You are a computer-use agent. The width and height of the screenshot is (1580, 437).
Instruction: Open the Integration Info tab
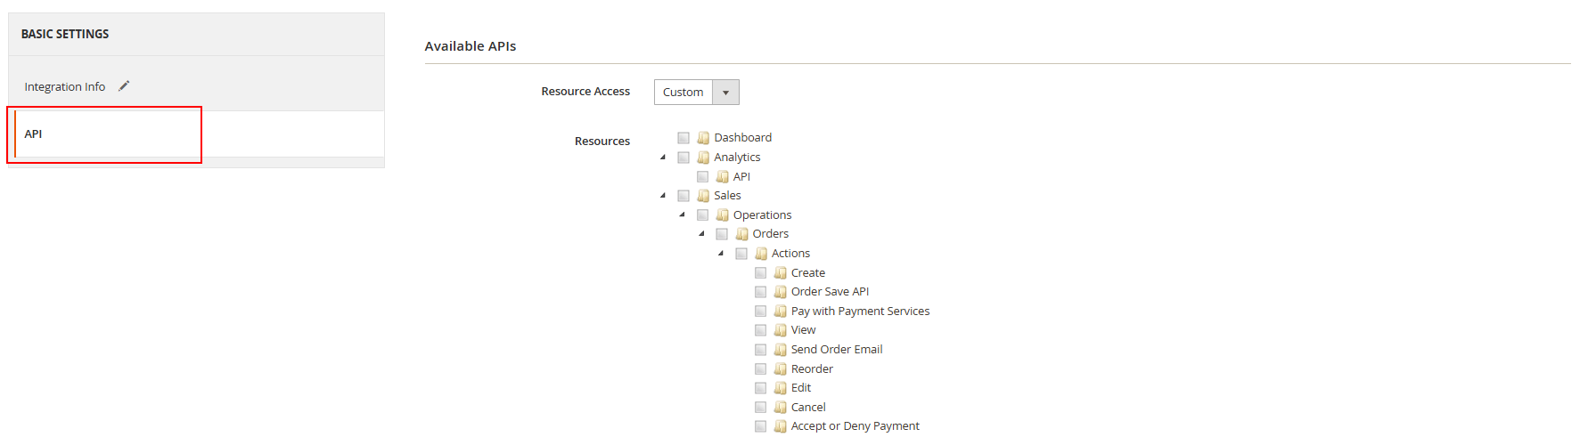pyautogui.click(x=64, y=86)
